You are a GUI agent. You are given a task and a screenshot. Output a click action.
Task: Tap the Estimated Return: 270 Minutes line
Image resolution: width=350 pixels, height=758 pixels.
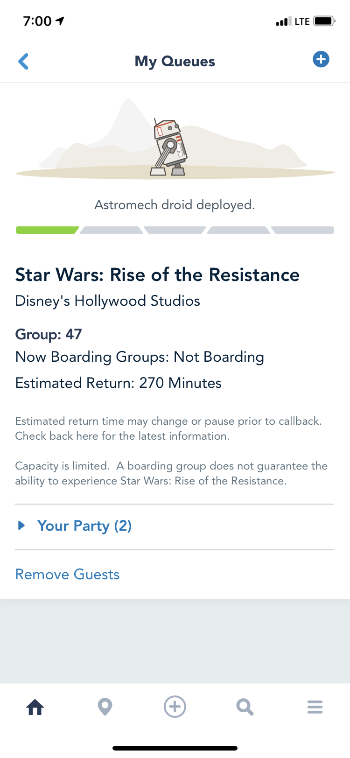[119, 383]
